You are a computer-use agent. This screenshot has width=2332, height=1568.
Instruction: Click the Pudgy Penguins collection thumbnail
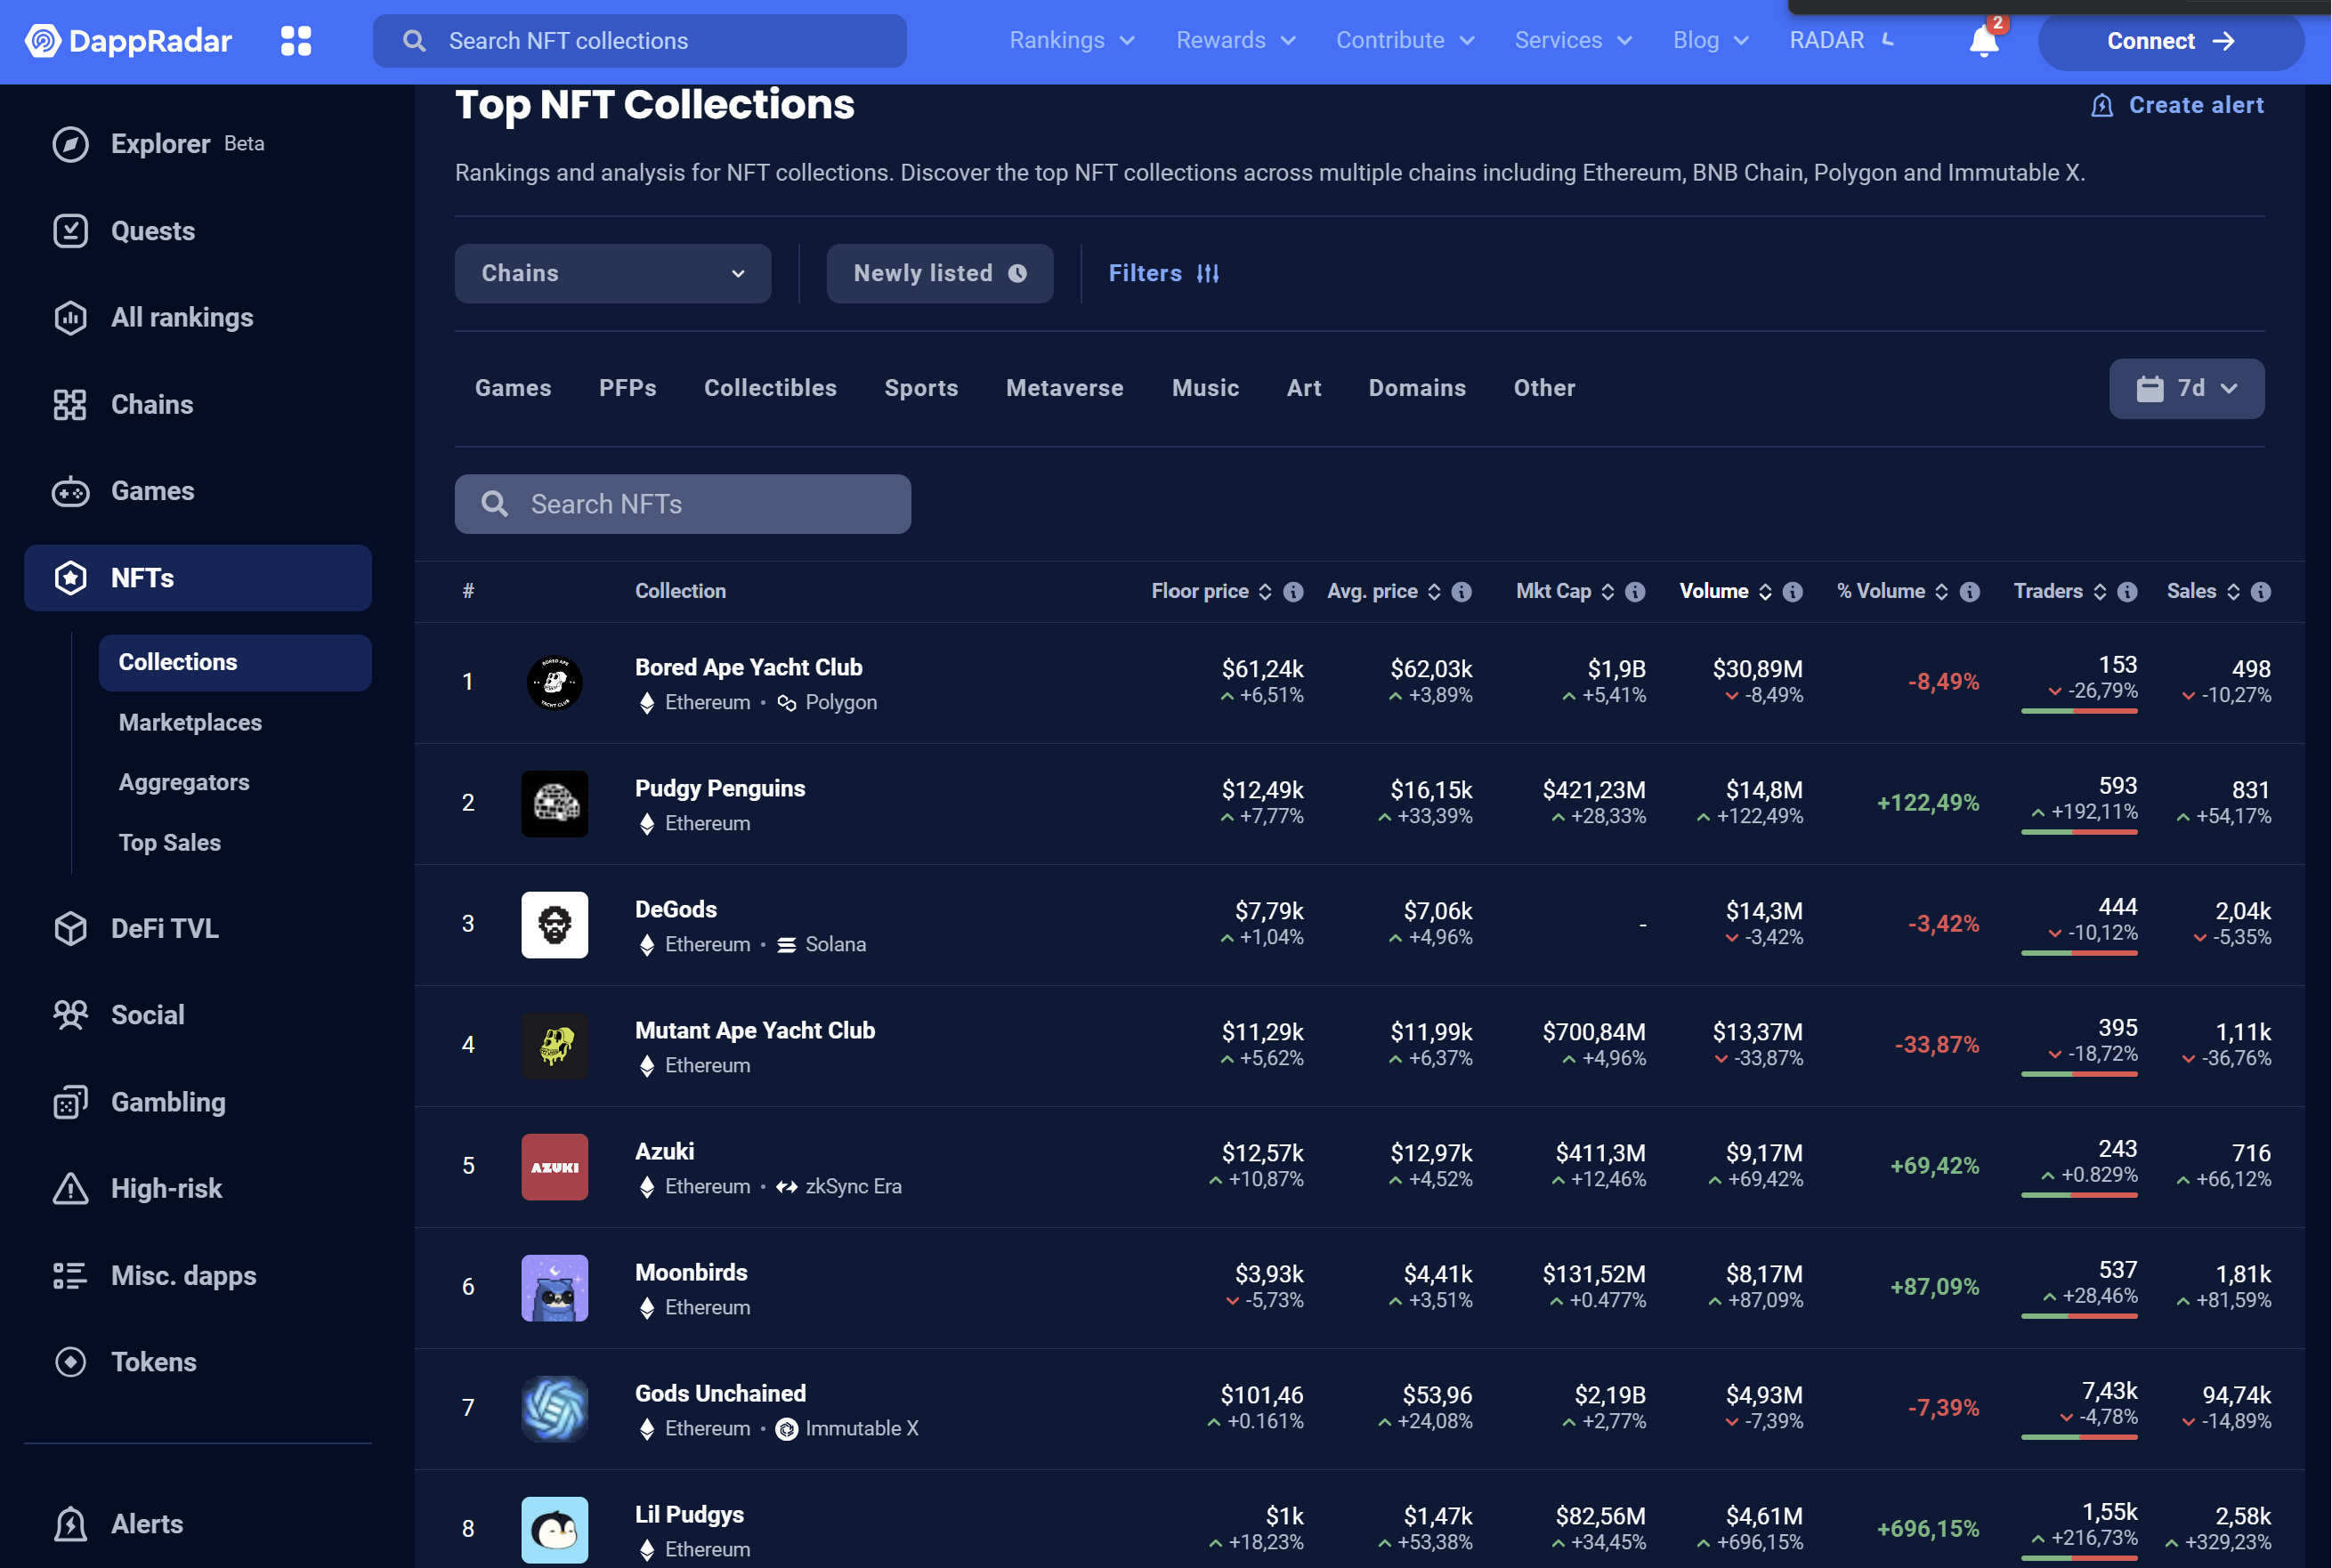pos(555,803)
